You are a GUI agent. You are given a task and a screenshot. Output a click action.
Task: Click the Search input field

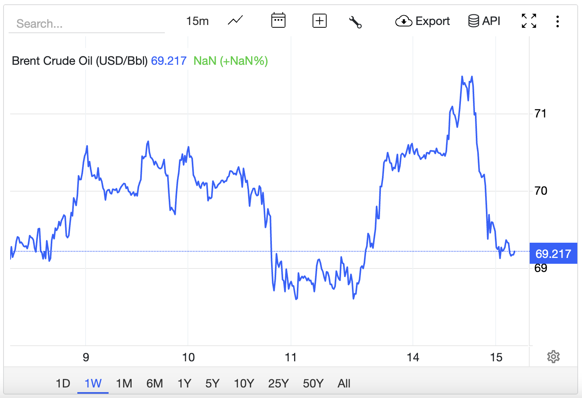[87, 24]
